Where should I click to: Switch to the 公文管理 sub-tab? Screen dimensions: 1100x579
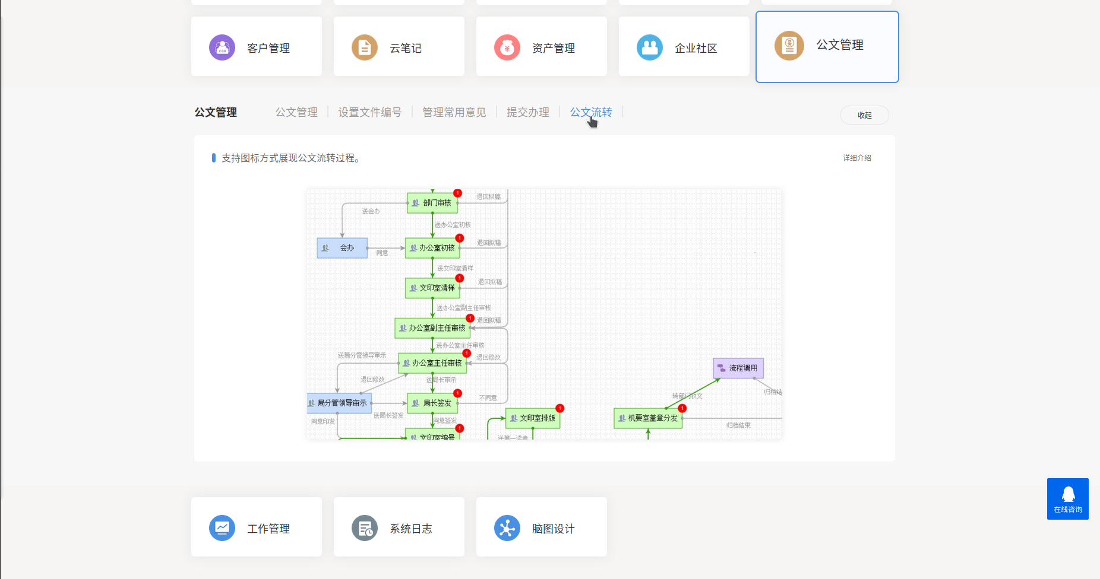[x=296, y=112]
